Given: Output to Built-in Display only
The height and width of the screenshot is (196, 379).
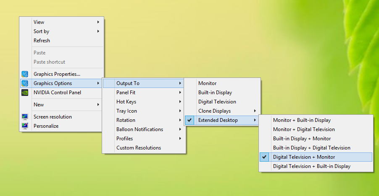Looking at the screenshot, I should click(222, 93).
